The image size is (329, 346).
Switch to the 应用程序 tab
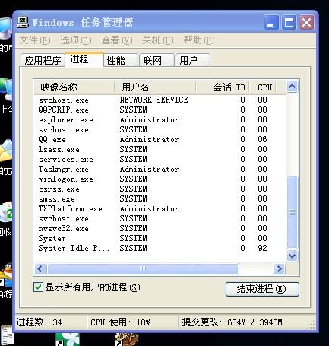pyautogui.click(x=43, y=61)
